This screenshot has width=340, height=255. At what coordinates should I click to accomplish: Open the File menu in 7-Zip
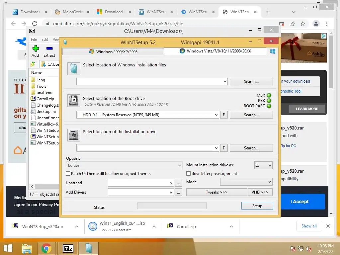(34, 40)
